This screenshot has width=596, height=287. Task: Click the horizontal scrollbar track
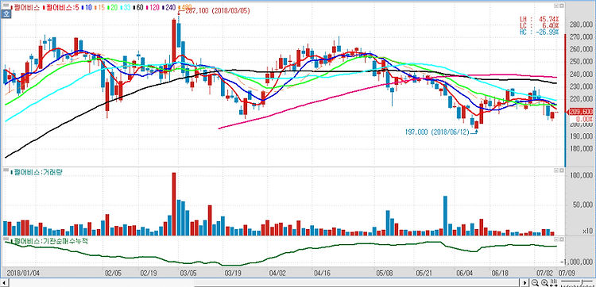265,283
